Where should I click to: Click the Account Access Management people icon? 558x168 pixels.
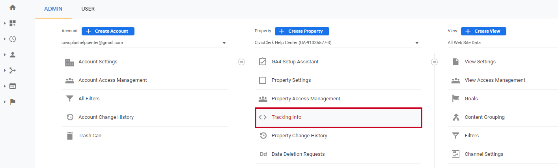(x=70, y=80)
